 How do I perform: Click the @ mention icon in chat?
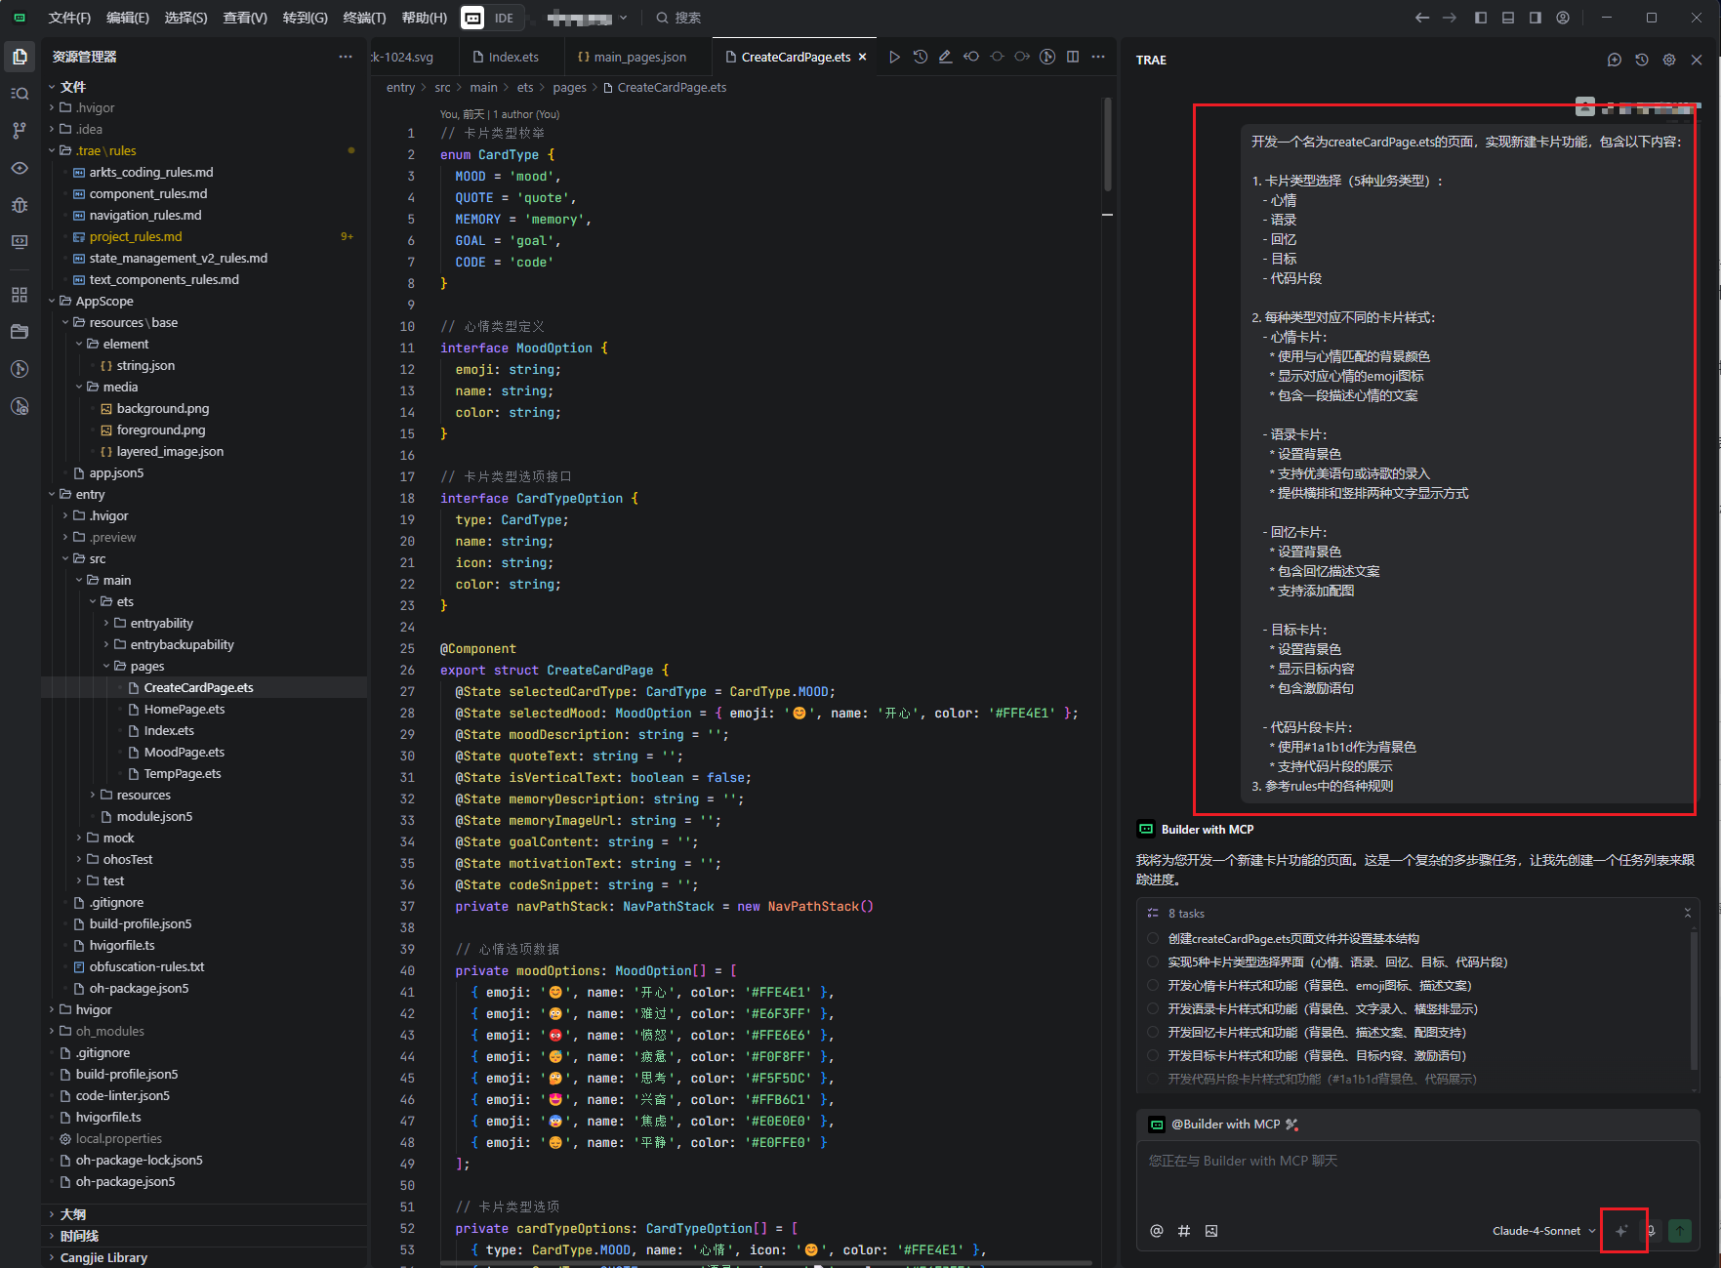1157,1231
